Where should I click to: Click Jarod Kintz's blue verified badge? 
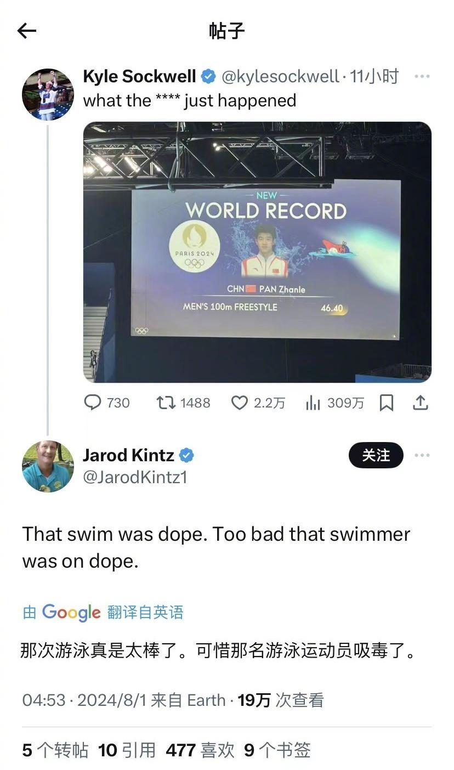[186, 455]
